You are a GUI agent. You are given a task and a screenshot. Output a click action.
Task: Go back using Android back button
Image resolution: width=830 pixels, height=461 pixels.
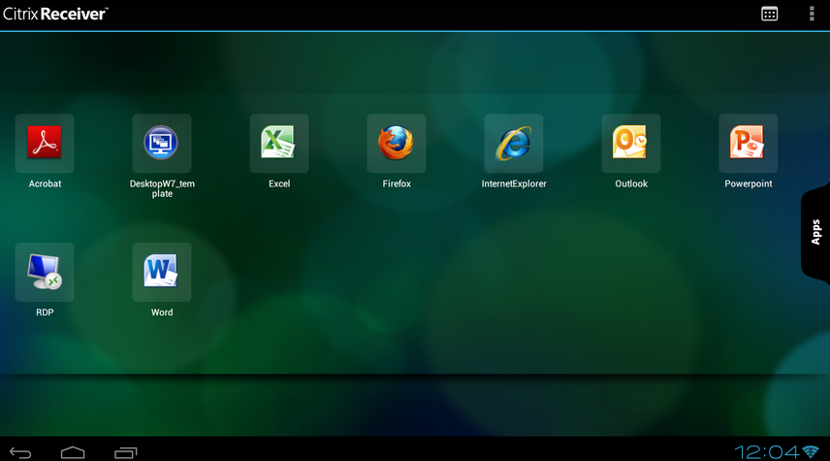click(20, 452)
